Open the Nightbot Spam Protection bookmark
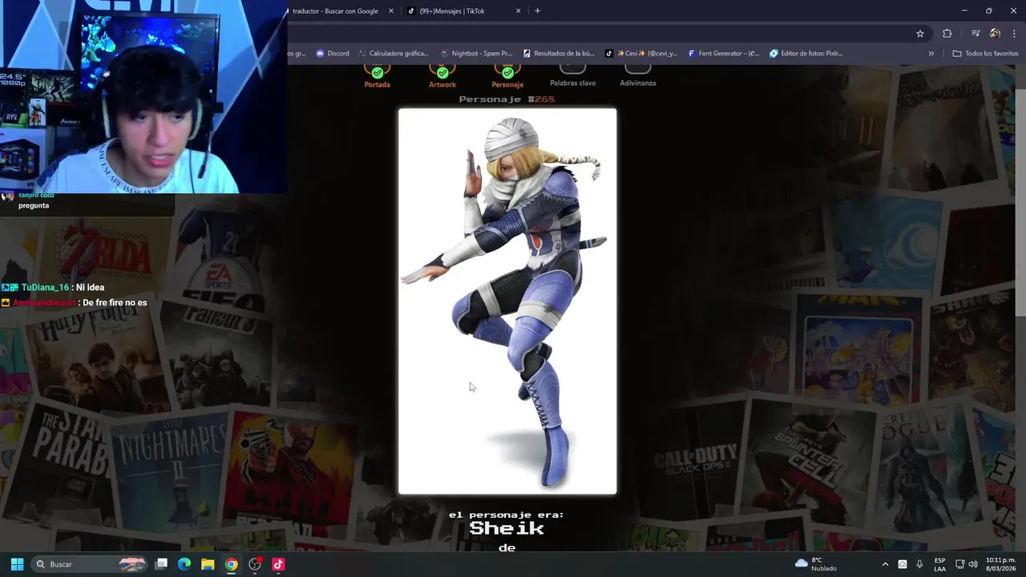The width and height of the screenshot is (1026, 577). (x=475, y=54)
